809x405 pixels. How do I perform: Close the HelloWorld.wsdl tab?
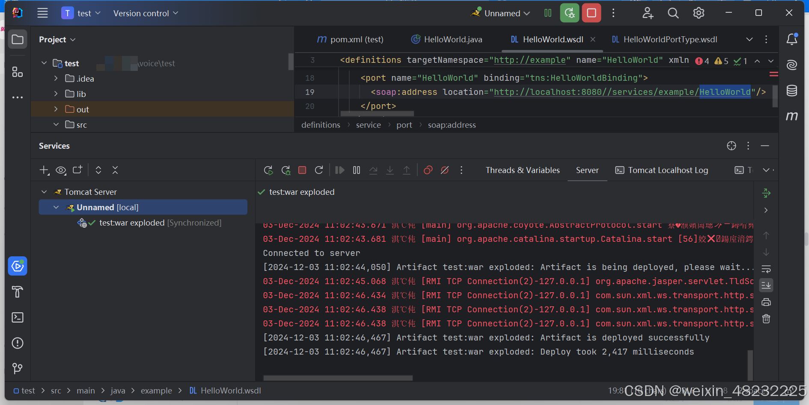tap(593, 39)
